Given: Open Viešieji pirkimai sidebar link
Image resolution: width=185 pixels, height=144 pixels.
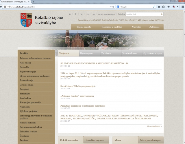Looking at the screenshot, I should coord(28,123).
